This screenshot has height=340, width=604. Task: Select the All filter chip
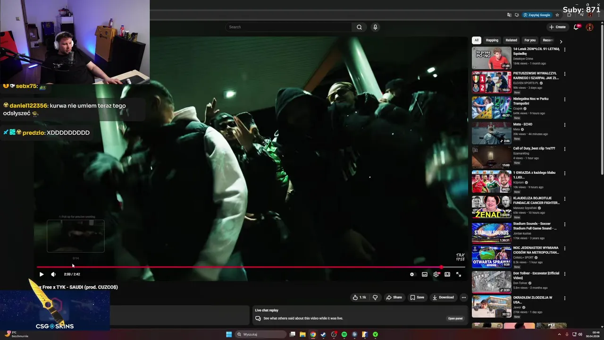pyautogui.click(x=477, y=40)
